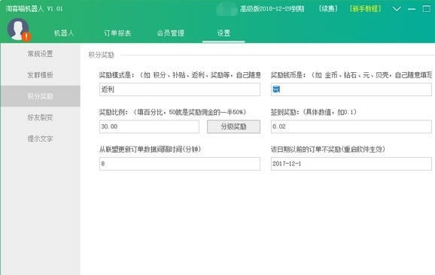Click the blue icon in currency field
Screen dimensions: 435x275
click(x=276, y=89)
